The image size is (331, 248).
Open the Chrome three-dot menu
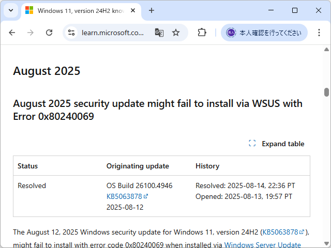point(319,33)
